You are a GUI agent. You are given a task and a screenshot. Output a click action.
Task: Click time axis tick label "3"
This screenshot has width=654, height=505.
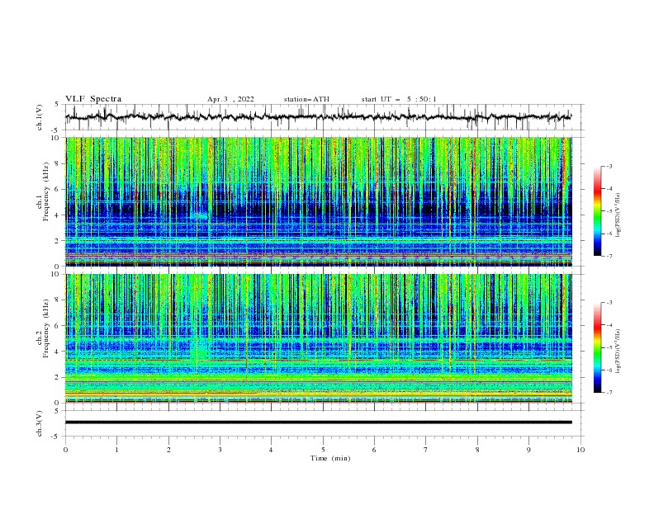[220, 450]
